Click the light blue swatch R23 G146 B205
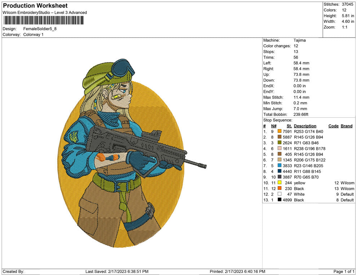 tap(279, 165)
